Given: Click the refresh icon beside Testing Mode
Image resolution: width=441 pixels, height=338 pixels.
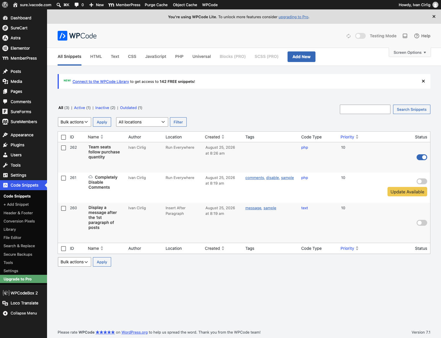Looking at the screenshot, I should click(348, 36).
